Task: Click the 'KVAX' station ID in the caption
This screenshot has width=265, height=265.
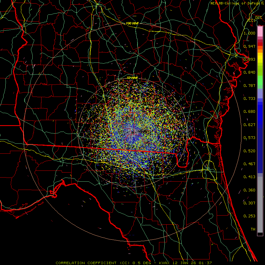Action: [164, 263]
